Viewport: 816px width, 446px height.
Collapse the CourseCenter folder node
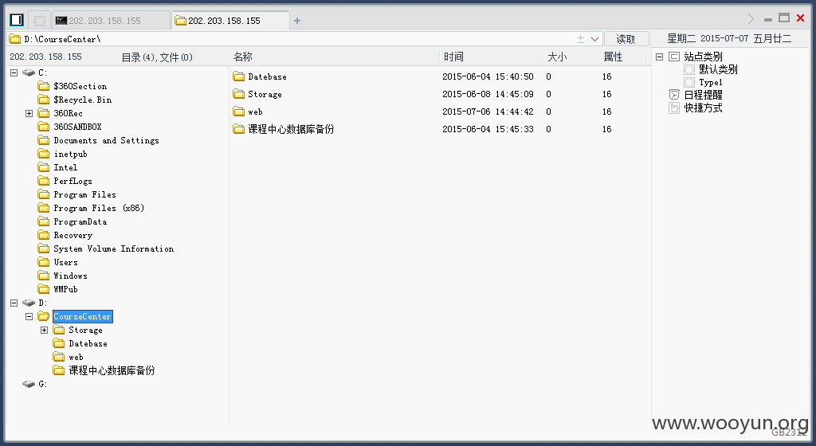pyautogui.click(x=29, y=316)
